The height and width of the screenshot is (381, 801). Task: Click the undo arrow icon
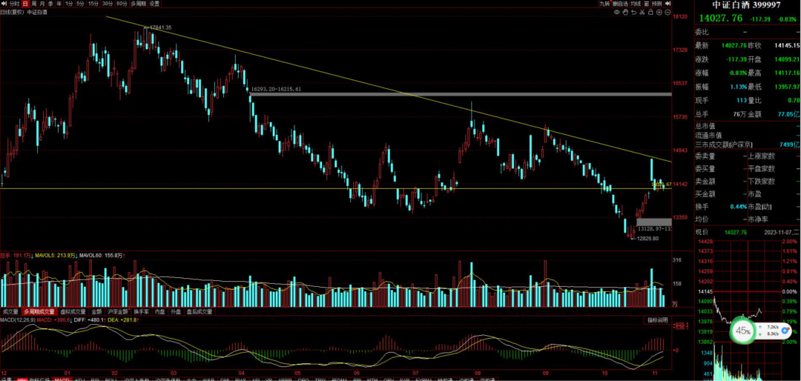coord(633,13)
